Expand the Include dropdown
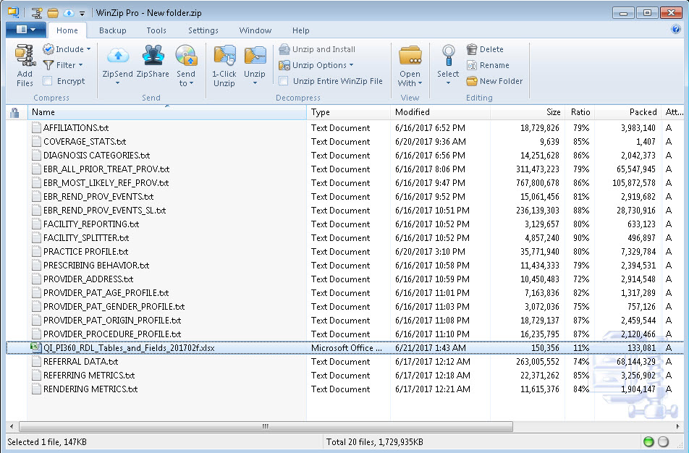The width and height of the screenshot is (689, 453). (67, 49)
